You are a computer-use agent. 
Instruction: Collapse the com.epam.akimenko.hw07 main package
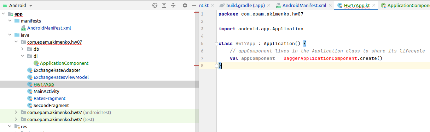16,42
